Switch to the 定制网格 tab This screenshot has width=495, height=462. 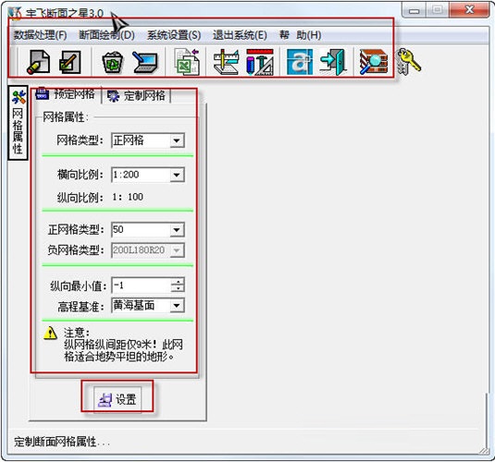pyautogui.click(x=137, y=95)
